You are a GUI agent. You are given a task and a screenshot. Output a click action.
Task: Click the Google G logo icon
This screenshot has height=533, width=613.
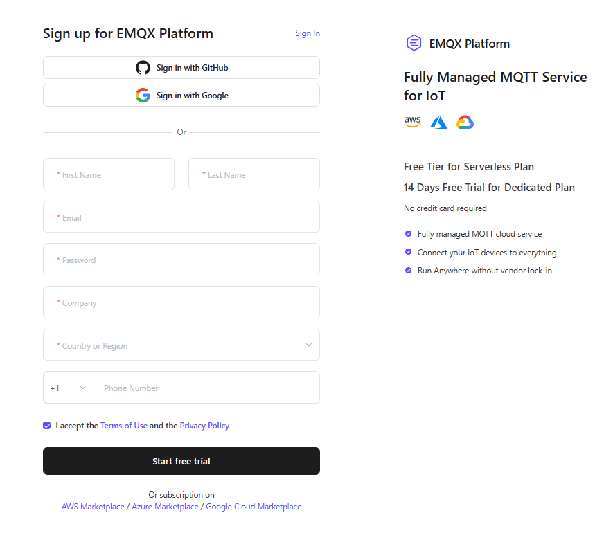(x=143, y=96)
